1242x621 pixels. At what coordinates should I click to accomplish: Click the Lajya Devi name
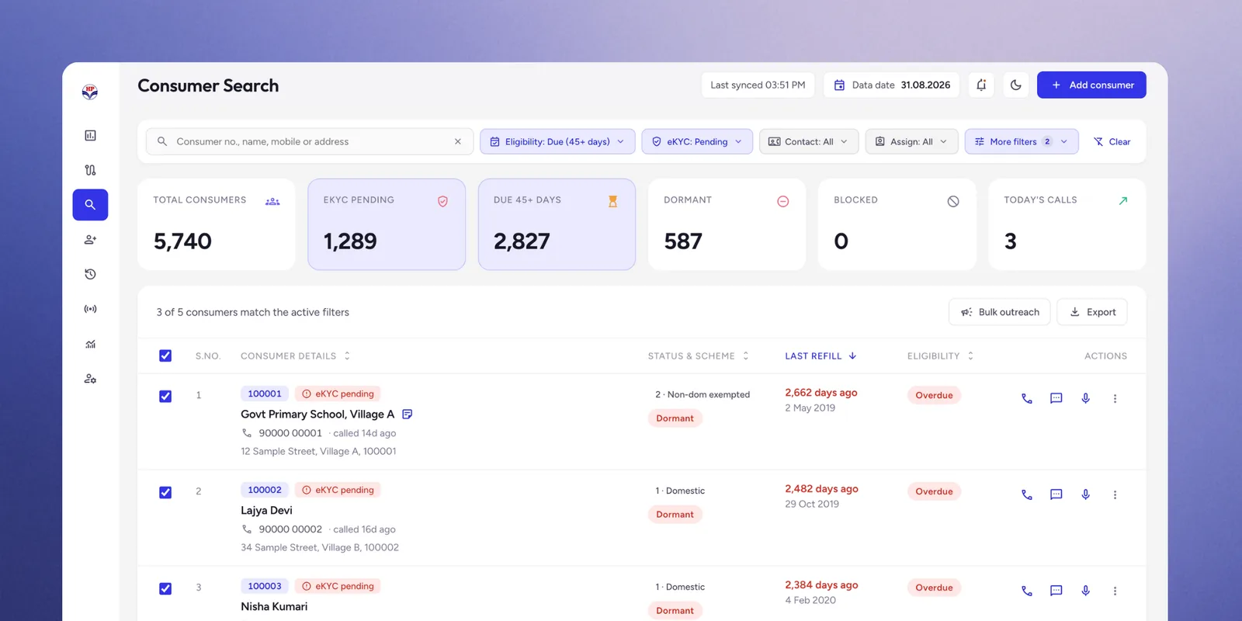pos(266,511)
